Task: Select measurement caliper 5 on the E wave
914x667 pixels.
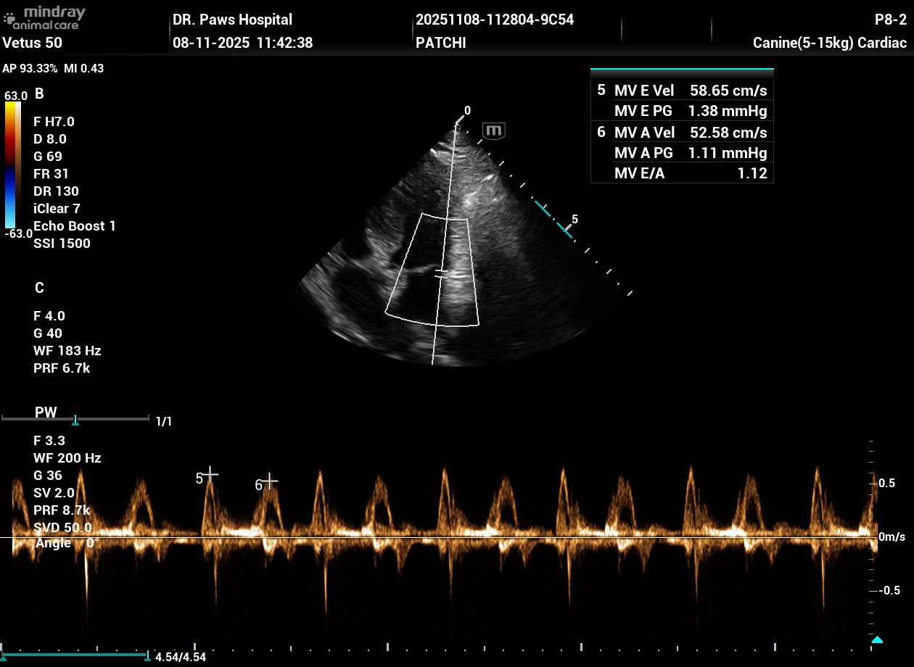Action: click(x=209, y=475)
